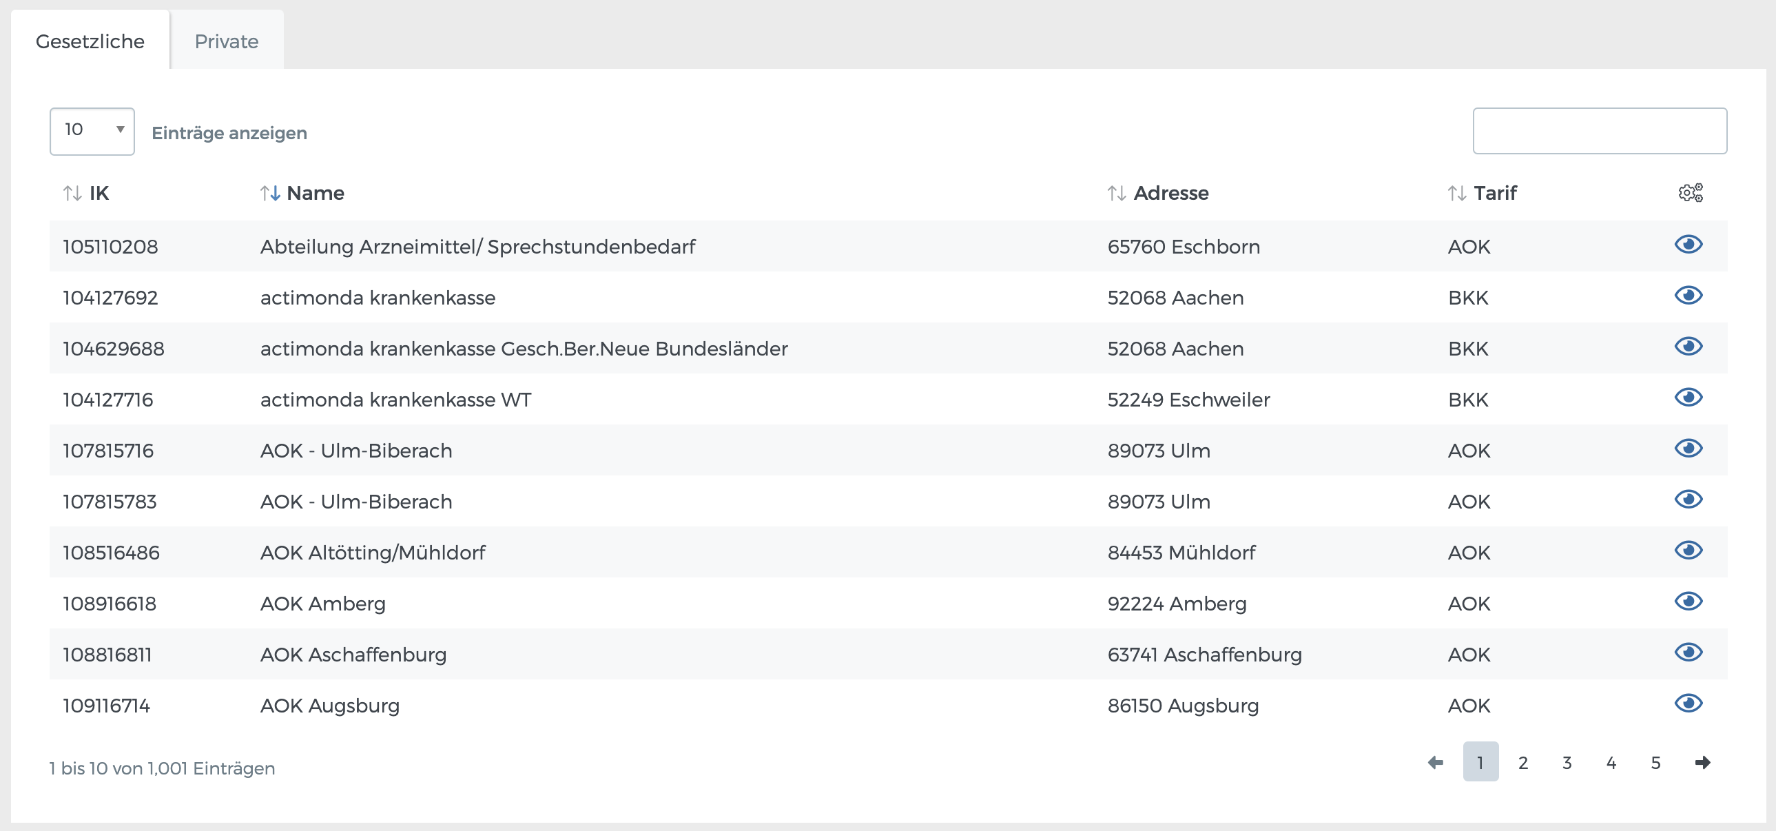Screen dimensions: 1776x831
Task: Jump to page 5
Action: (x=1655, y=763)
